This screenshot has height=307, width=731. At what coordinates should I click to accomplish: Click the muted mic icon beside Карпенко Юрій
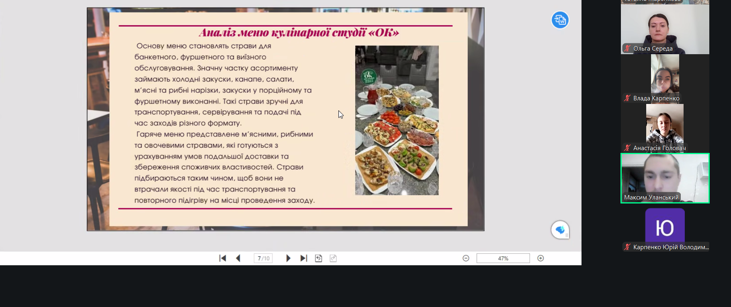[x=627, y=247]
